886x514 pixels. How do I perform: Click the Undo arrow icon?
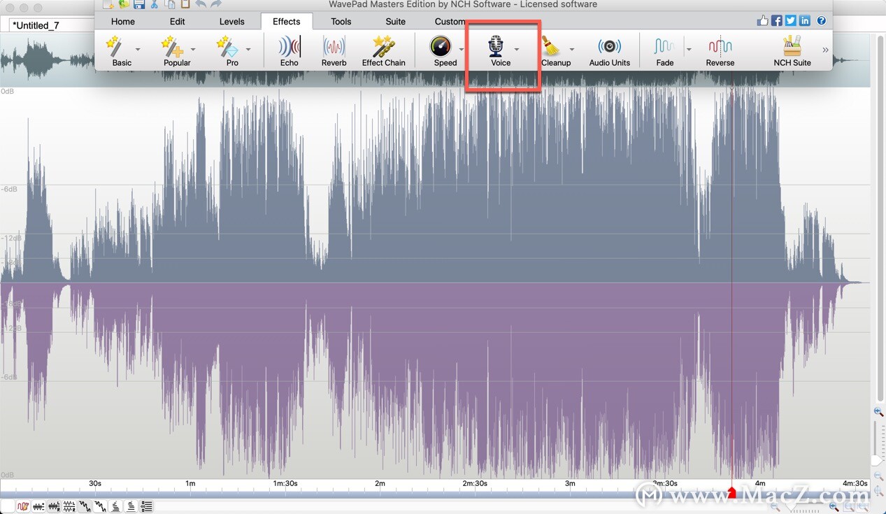click(201, 4)
